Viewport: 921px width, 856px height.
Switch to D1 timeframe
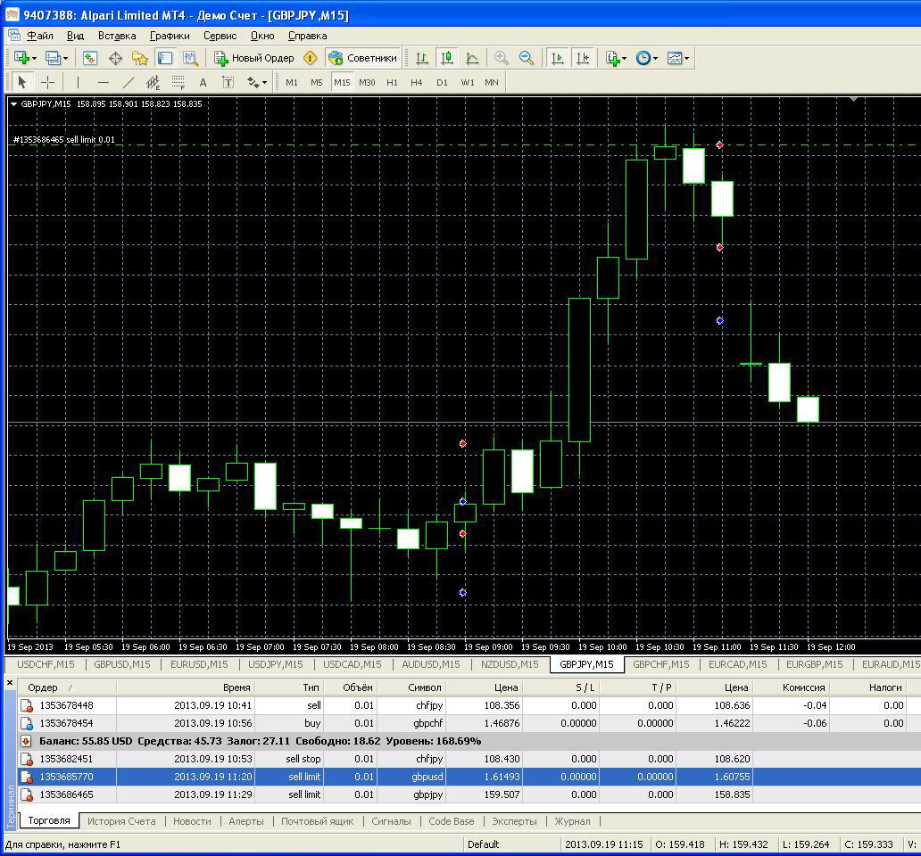coord(443,83)
